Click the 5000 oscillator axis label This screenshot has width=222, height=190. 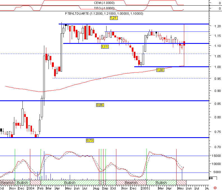pos(217,172)
